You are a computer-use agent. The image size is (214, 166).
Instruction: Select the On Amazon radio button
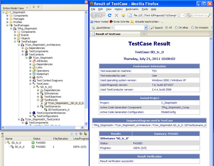(193, 28)
